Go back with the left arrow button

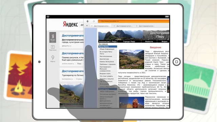click(87, 21)
